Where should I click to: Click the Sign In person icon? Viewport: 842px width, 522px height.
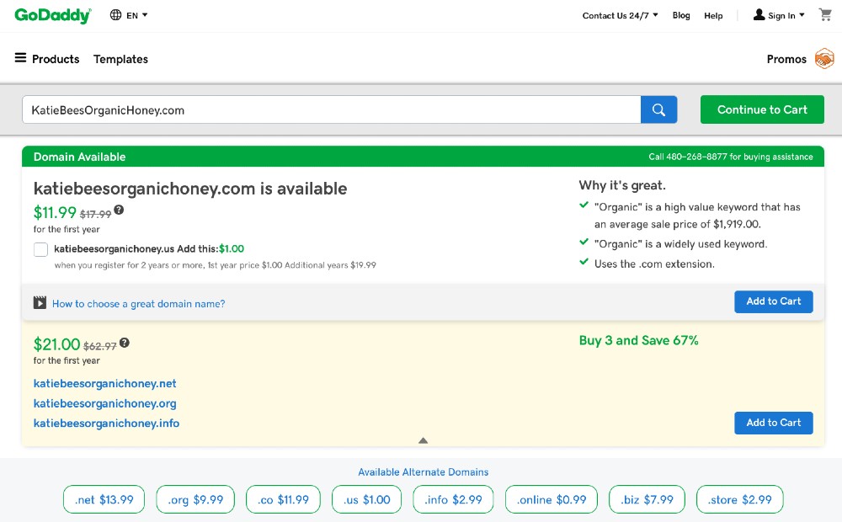coord(759,14)
